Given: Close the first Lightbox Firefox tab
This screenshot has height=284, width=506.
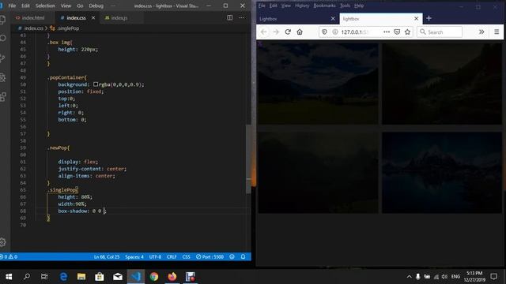Looking at the screenshot, I should [333, 19].
